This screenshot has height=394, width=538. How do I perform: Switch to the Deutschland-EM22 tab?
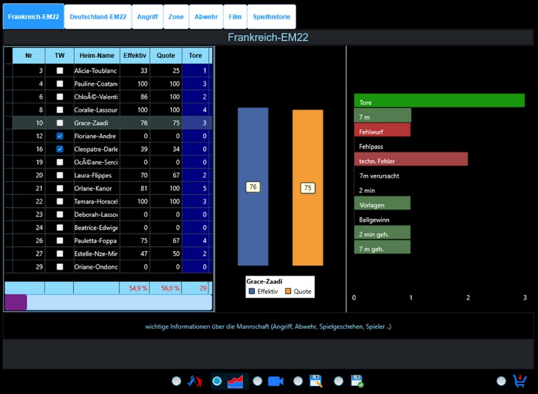point(97,17)
